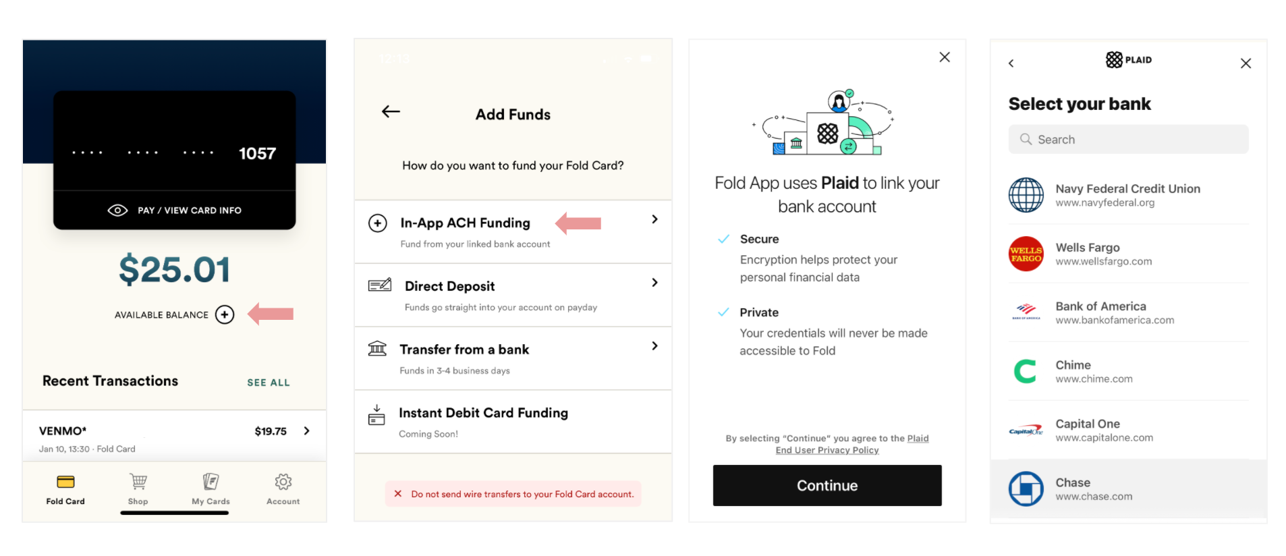Open the My Cards tab
Screen dimensions: 1286x556
tap(211, 489)
